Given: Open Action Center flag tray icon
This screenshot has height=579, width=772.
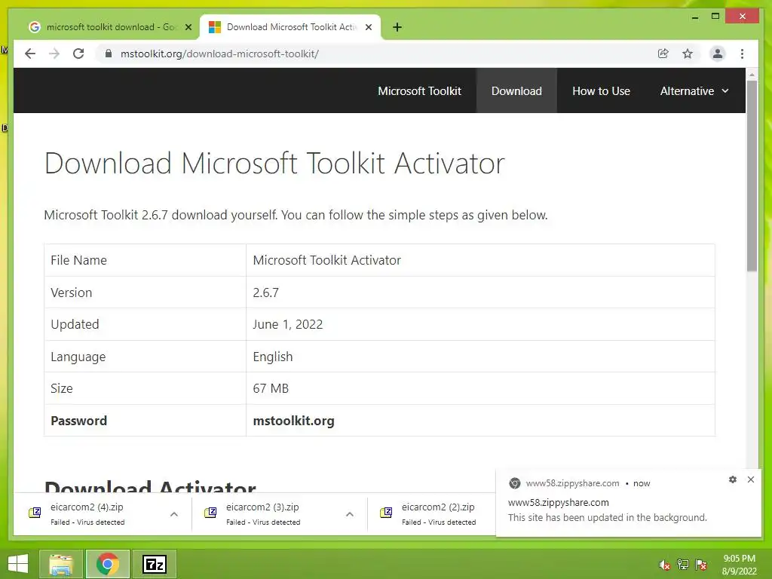Looking at the screenshot, I should (701, 565).
